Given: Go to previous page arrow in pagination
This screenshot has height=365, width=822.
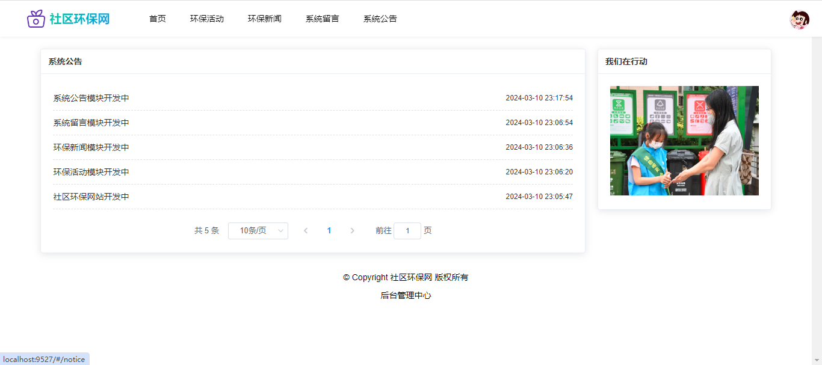Looking at the screenshot, I should 306,231.
